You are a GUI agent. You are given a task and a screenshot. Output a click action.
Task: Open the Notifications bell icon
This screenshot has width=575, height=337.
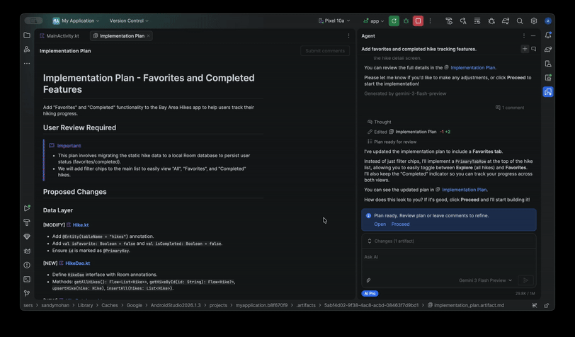point(548,35)
